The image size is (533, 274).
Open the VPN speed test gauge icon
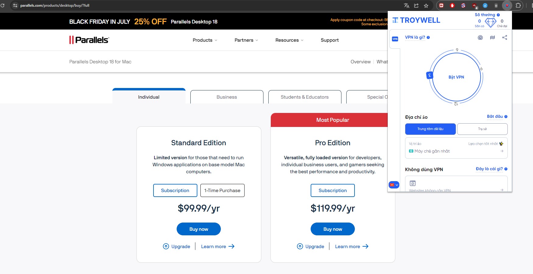pyautogui.click(x=480, y=37)
